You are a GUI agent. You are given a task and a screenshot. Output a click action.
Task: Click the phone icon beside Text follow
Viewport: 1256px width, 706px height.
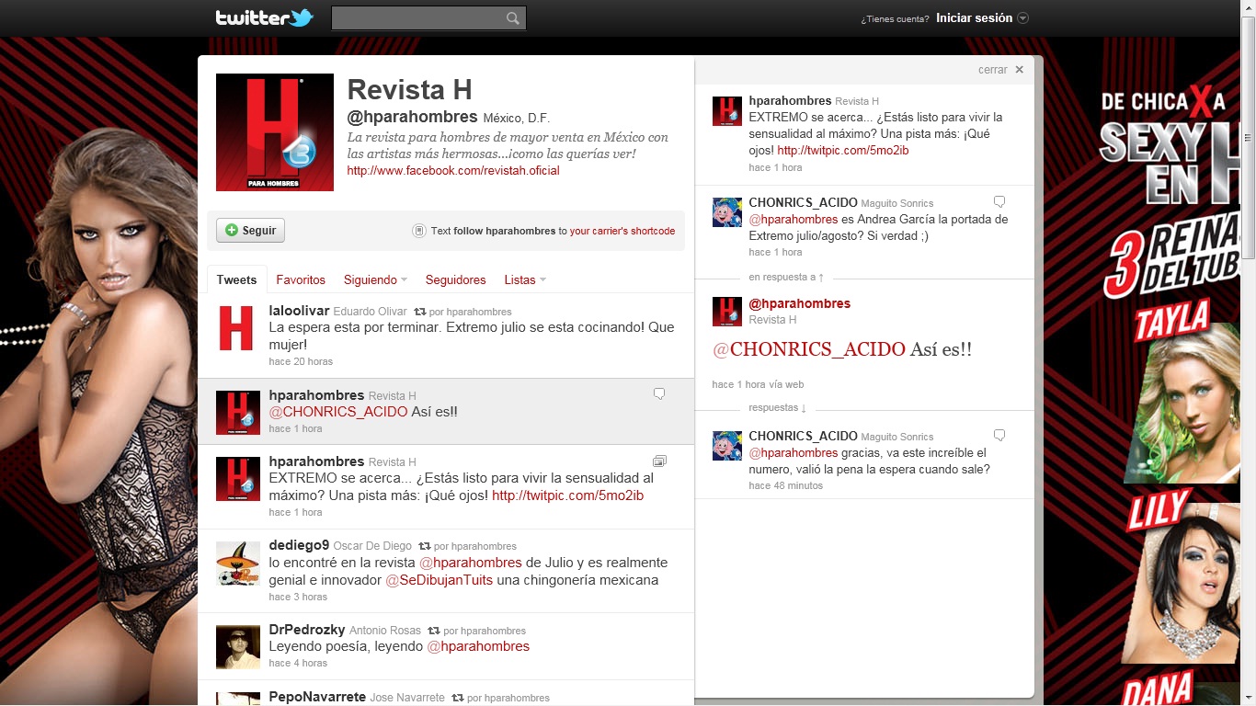(x=418, y=231)
